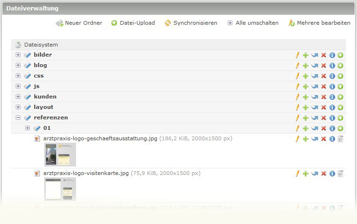The width and height of the screenshot is (357, 224).
Task: Open info for the kunden folder
Action: tap(332, 97)
